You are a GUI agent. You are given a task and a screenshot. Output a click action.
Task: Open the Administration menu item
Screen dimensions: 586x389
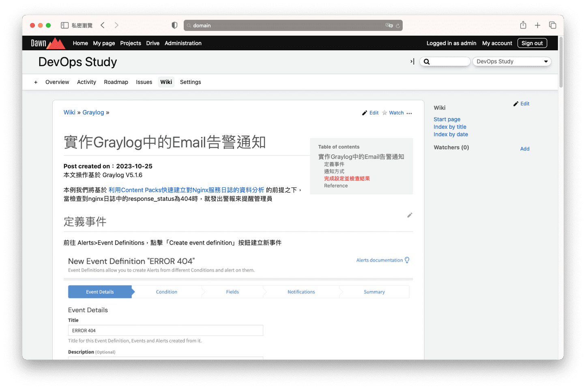pos(183,43)
